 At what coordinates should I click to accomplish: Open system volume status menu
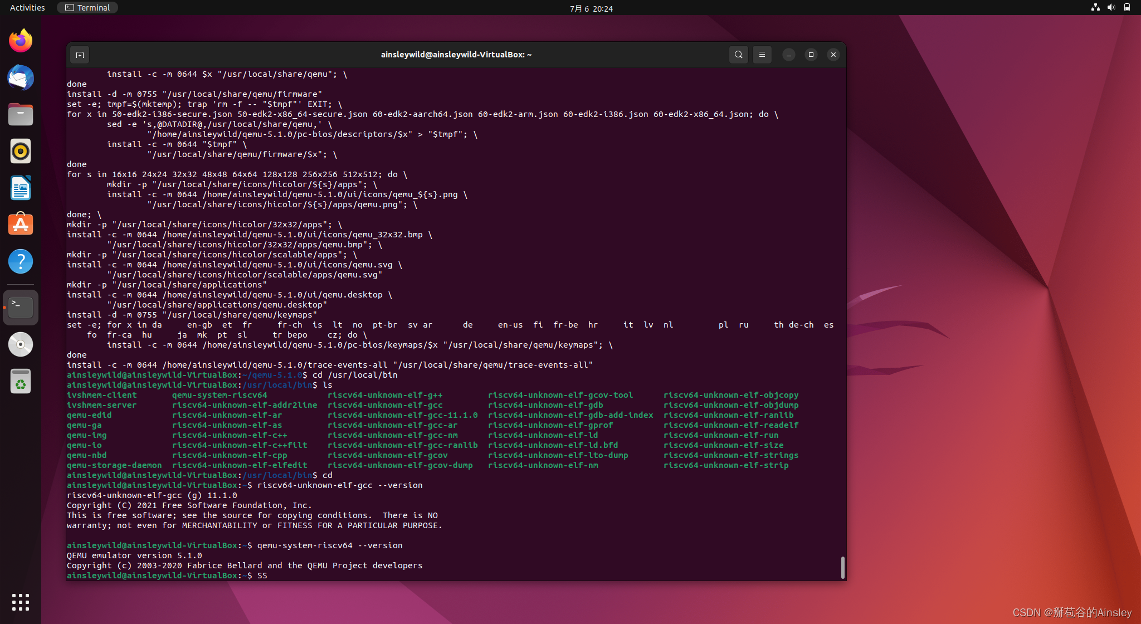(x=1111, y=8)
